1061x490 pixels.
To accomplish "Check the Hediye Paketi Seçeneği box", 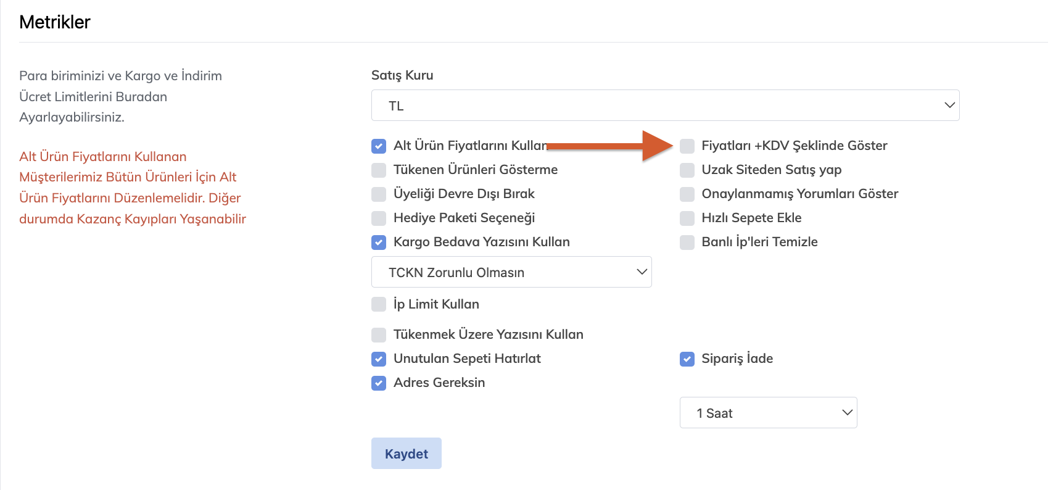I will pos(379,218).
